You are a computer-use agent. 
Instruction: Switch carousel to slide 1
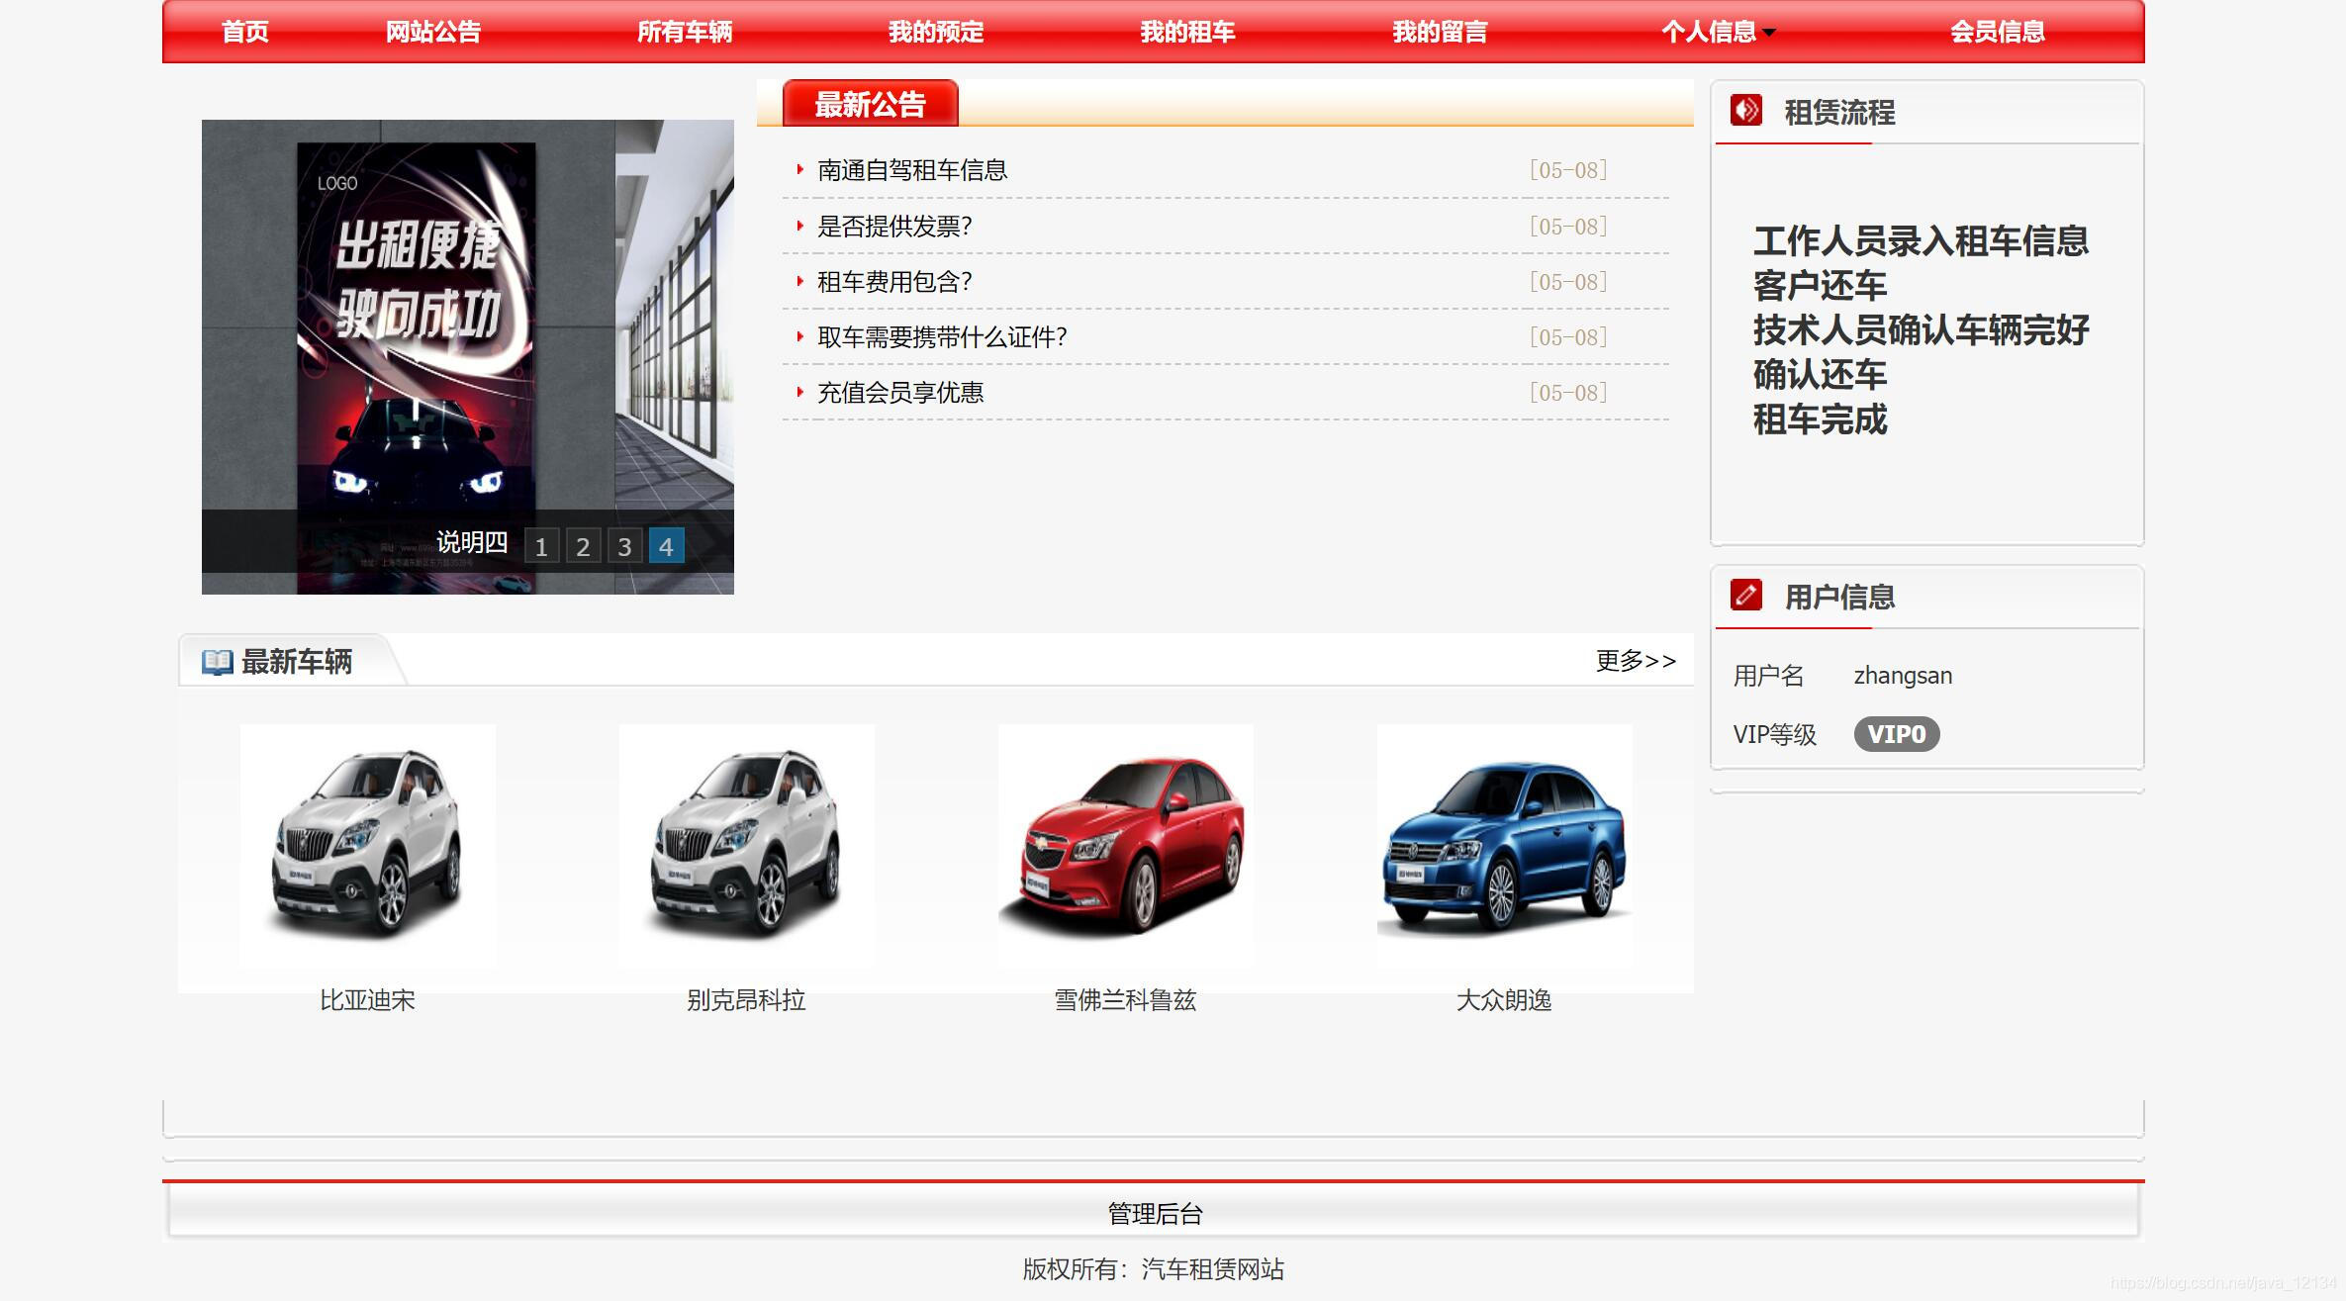tap(541, 546)
